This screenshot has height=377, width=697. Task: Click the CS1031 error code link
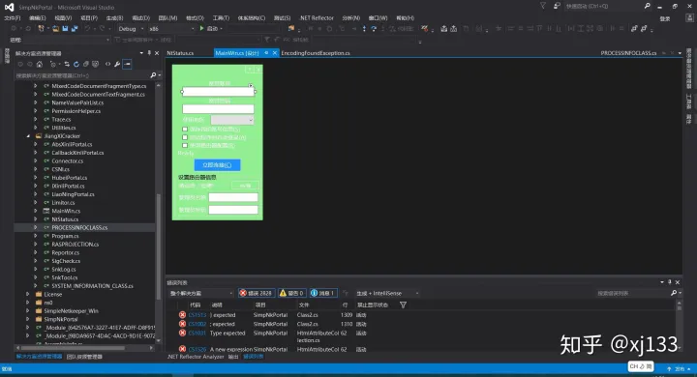click(197, 333)
